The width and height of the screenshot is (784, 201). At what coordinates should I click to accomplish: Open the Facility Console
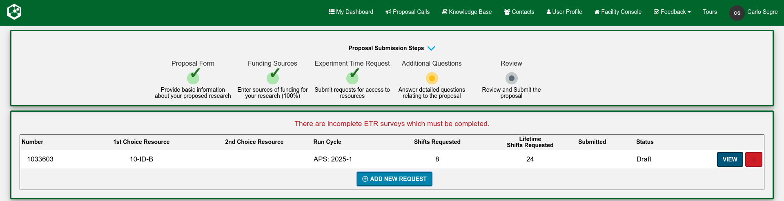(618, 12)
